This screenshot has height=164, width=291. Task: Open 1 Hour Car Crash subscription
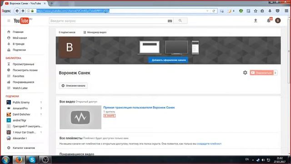pos(24,132)
